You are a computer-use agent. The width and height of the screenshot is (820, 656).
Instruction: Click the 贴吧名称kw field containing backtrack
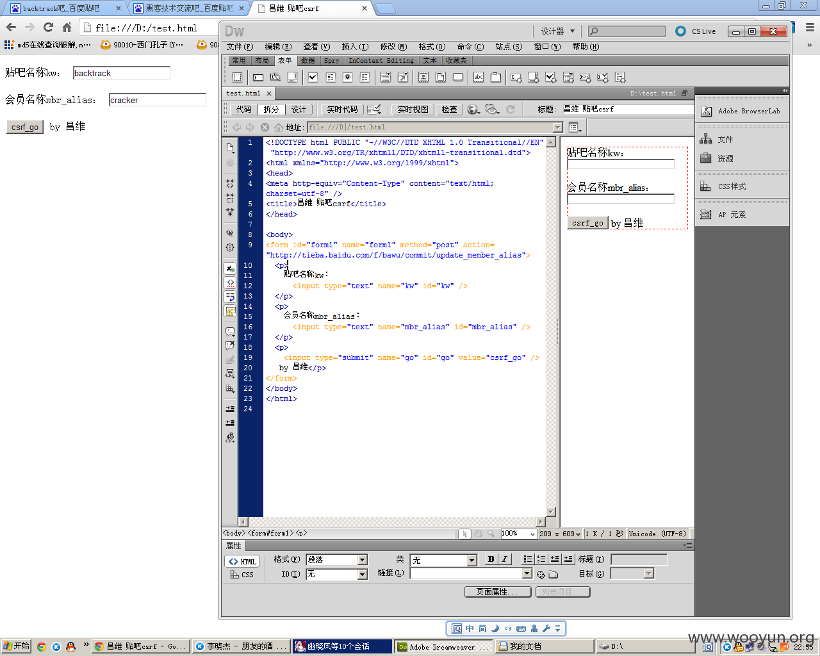pyautogui.click(x=122, y=73)
